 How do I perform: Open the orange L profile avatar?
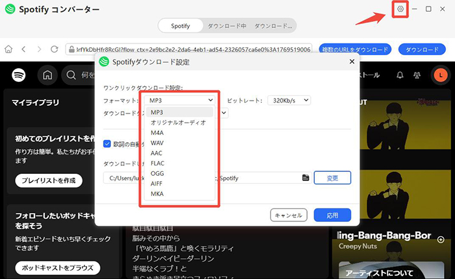pyautogui.click(x=441, y=75)
